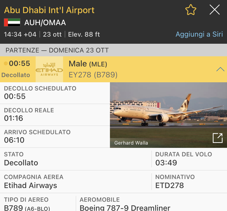Close the airport info panel
Image resolution: width=227 pixels, height=211 pixels.
click(214, 10)
